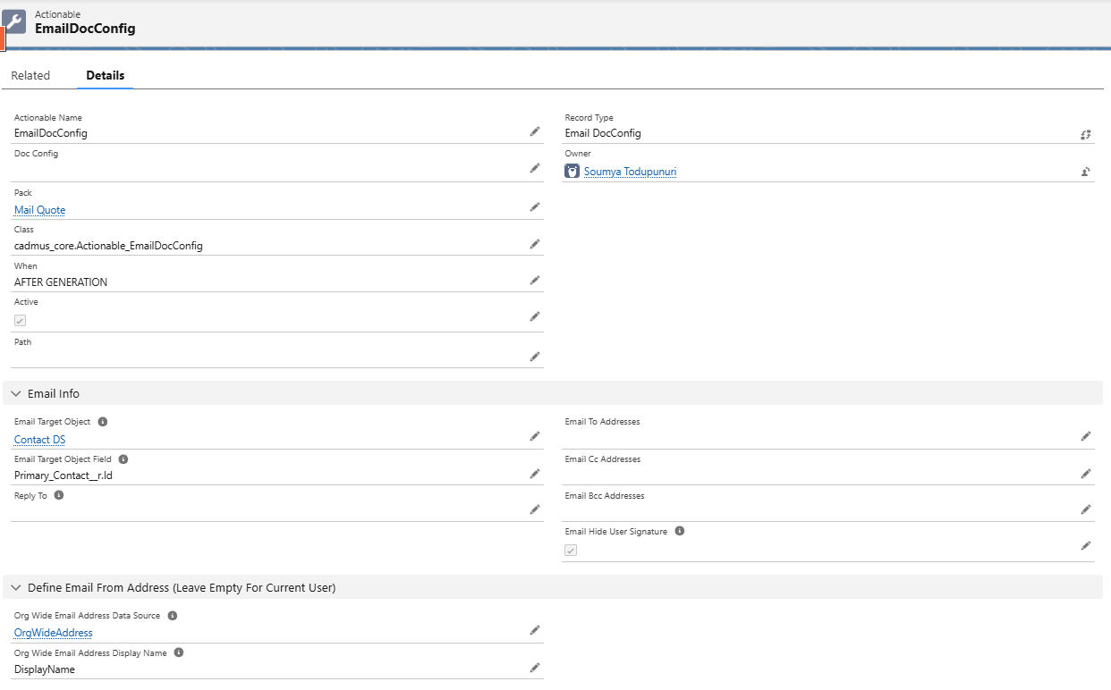The image size is (1111, 690).
Task: Select the Details tab
Action: (x=106, y=75)
